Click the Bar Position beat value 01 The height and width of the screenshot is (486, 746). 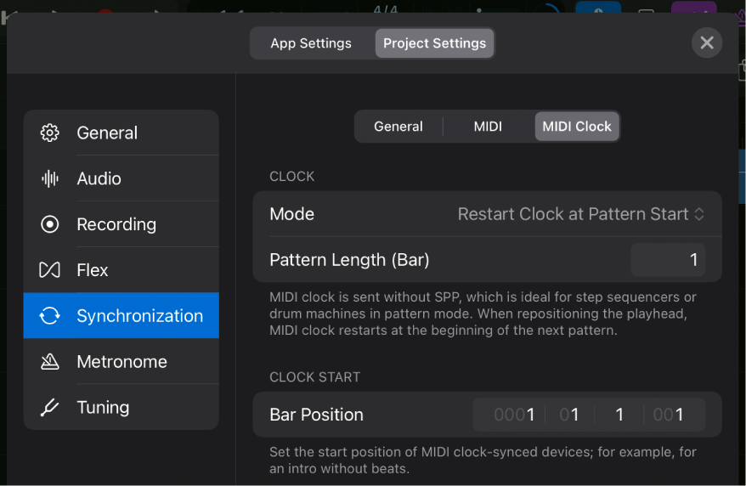coord(569,415)
